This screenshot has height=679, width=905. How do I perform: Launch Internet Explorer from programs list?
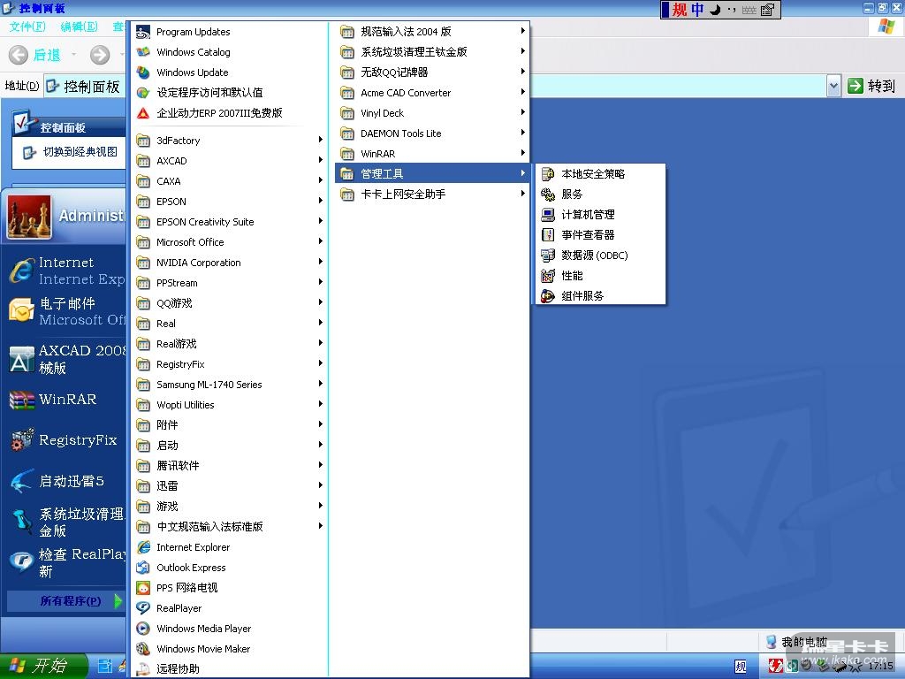point(193,547)
